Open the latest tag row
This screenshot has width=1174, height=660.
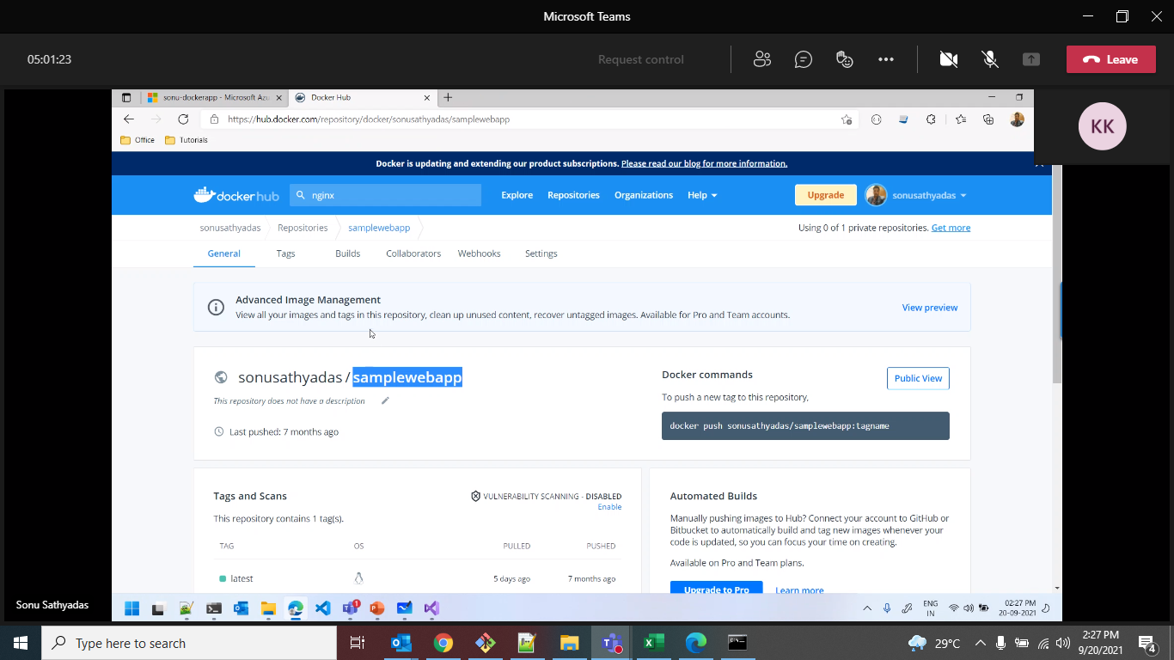coord(418,578)
